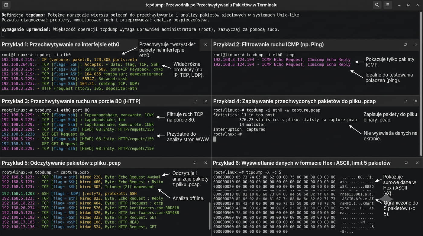Open the hamburger menu in the title bar
This screenshot has height=236, width=423.
coord(388,5)
